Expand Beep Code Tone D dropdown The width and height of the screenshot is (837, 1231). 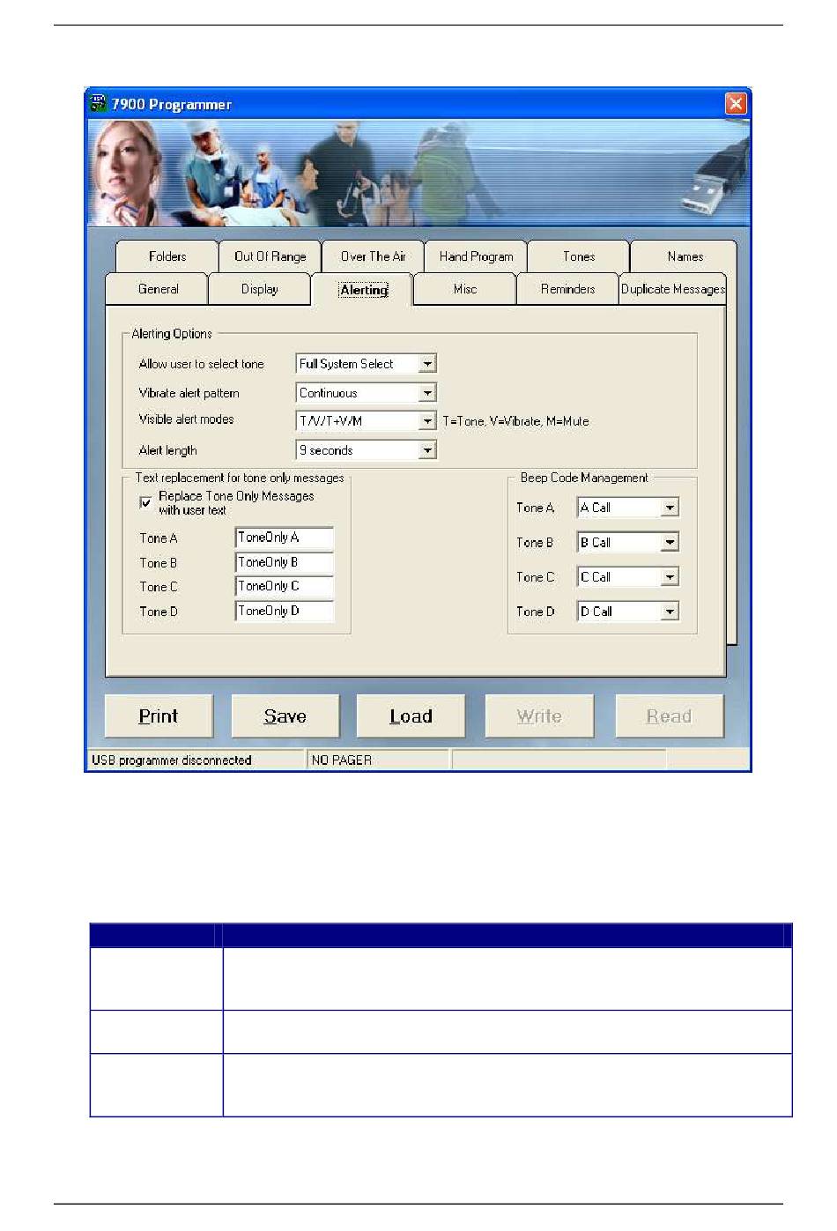coord(670,612)
